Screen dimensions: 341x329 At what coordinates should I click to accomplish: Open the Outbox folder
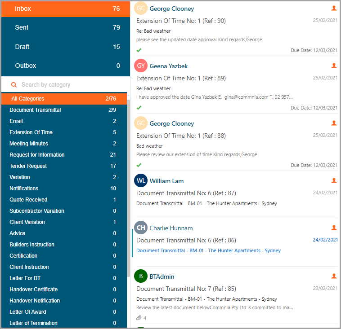tap(66, 66)
